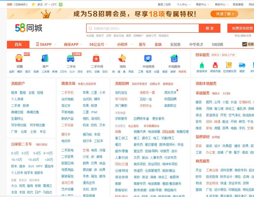
Task: Click the 个人房源 link
Action: [x=17, y=99]
